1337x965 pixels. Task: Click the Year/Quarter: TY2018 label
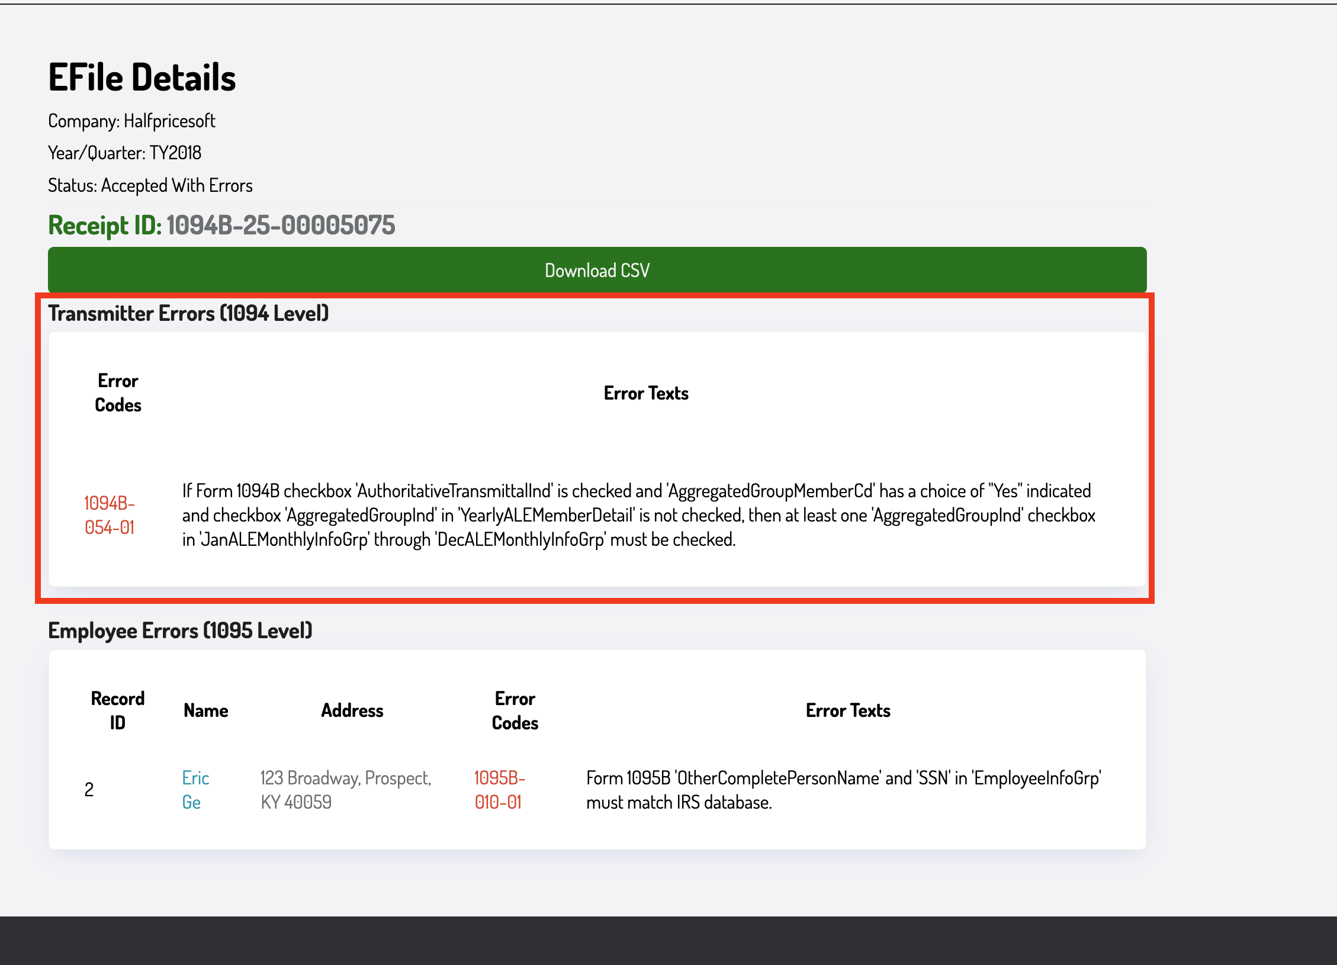point(124,152)
